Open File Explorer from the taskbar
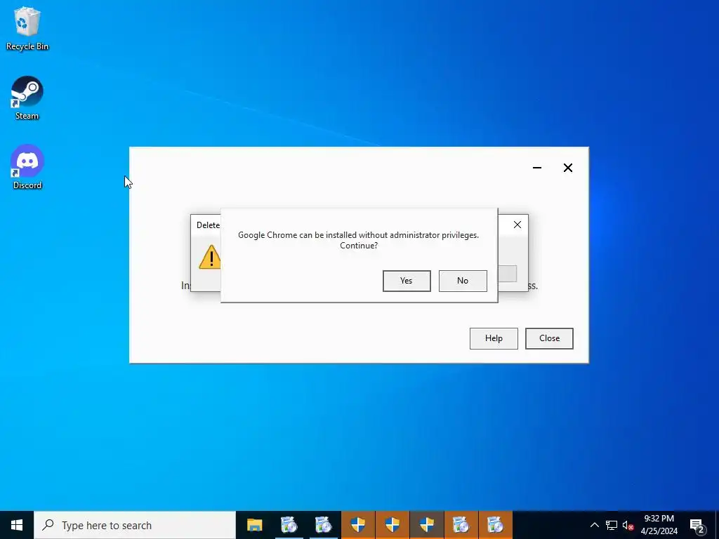719x539 pixels. [x=254, y=525]
